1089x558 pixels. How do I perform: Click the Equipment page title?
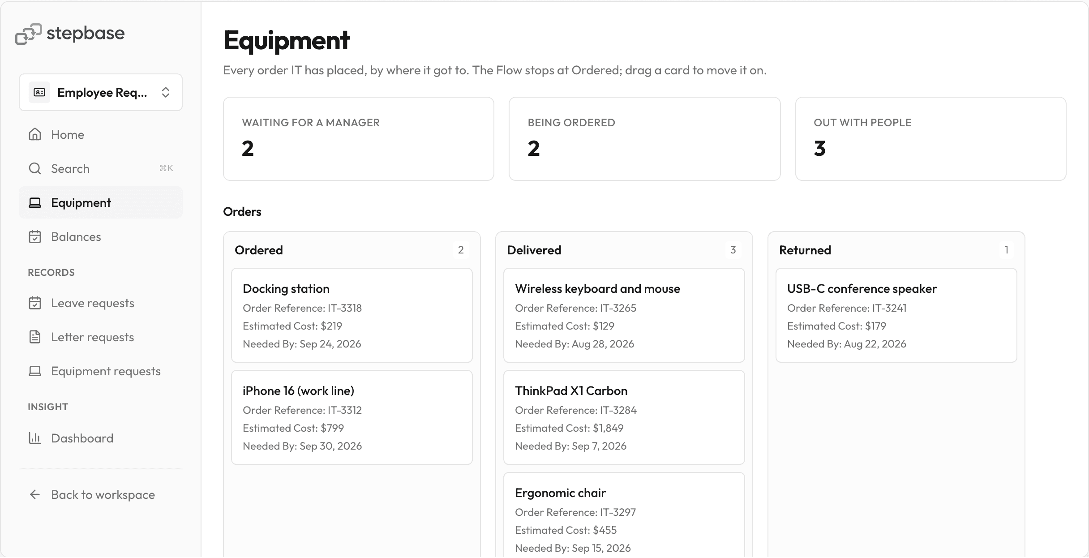287,40
